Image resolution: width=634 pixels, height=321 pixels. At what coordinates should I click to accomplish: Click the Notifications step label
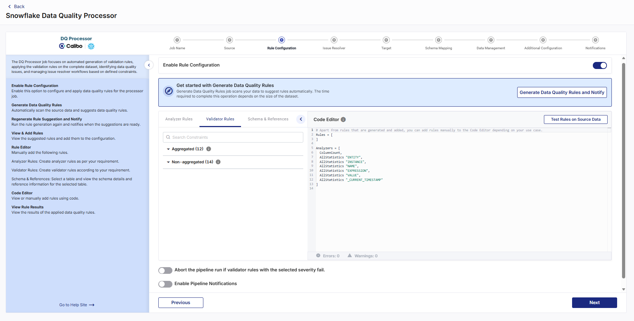[595, 48]
